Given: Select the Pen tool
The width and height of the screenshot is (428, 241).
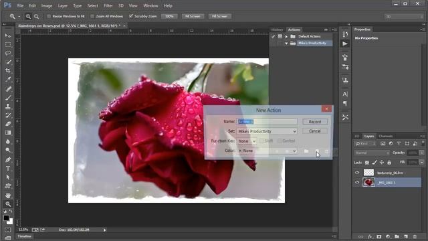Looking at the screenshot, I should (8, 159).
